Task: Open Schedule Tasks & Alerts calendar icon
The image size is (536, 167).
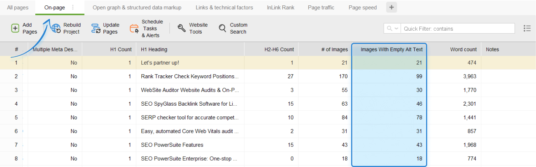Action: tap(134, 29)
